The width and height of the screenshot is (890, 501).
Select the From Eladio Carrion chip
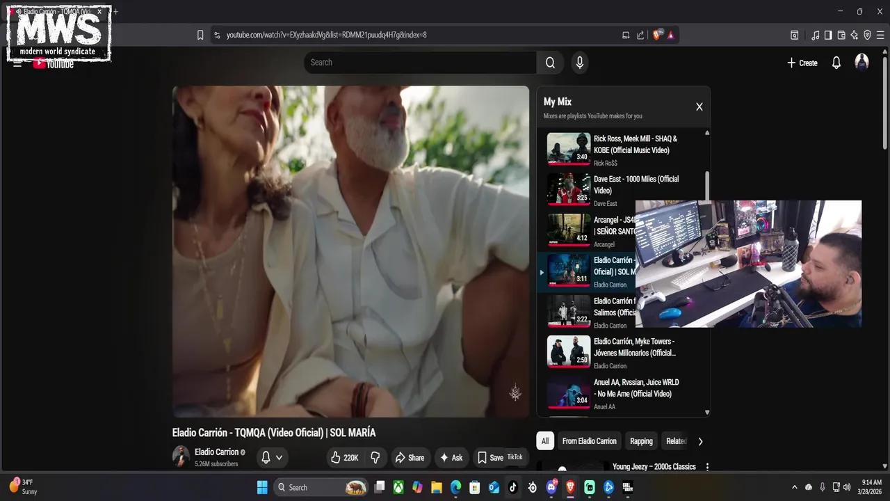click(x=590, y=441)
